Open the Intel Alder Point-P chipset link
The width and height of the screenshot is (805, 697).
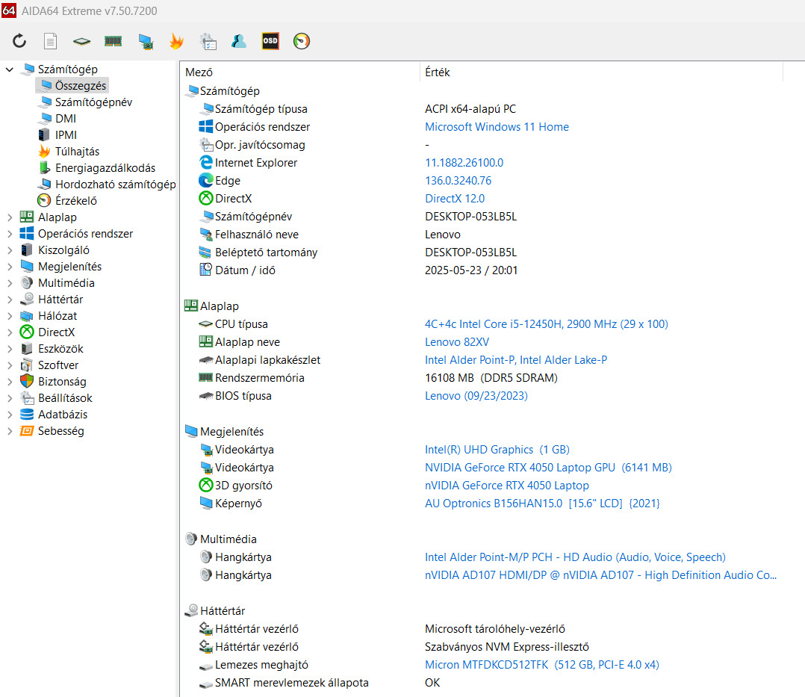516,360
